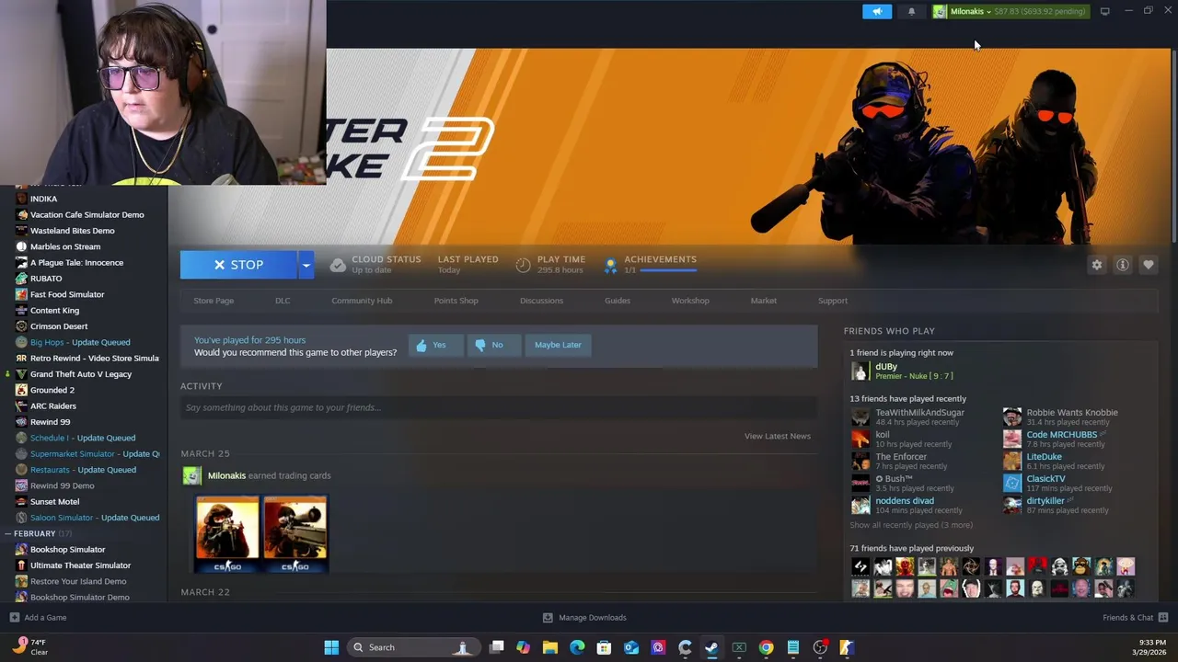Select Grand Theft Auto V Legacy in library

[x=81, y=374]
